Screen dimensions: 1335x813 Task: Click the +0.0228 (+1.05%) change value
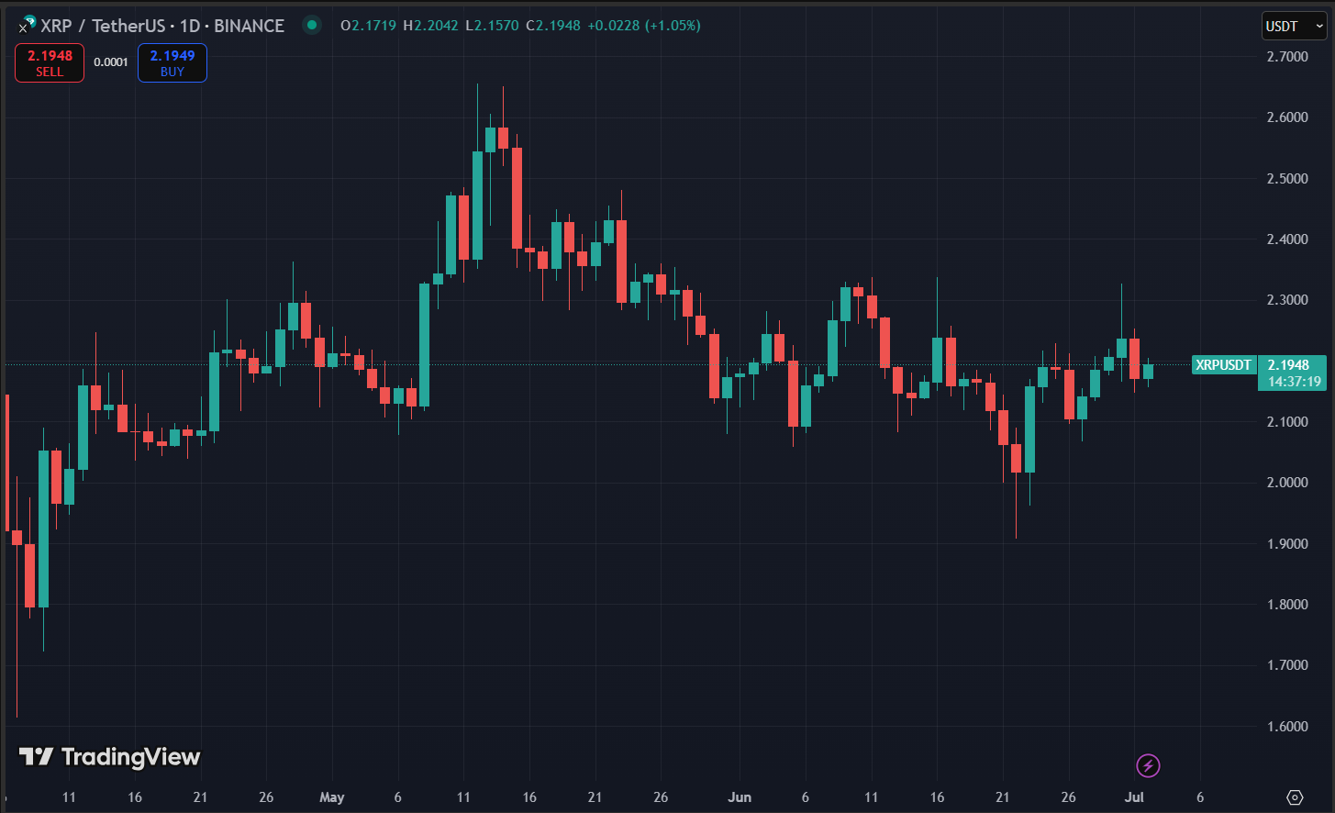pyautogui.click(x=643, y=26)
